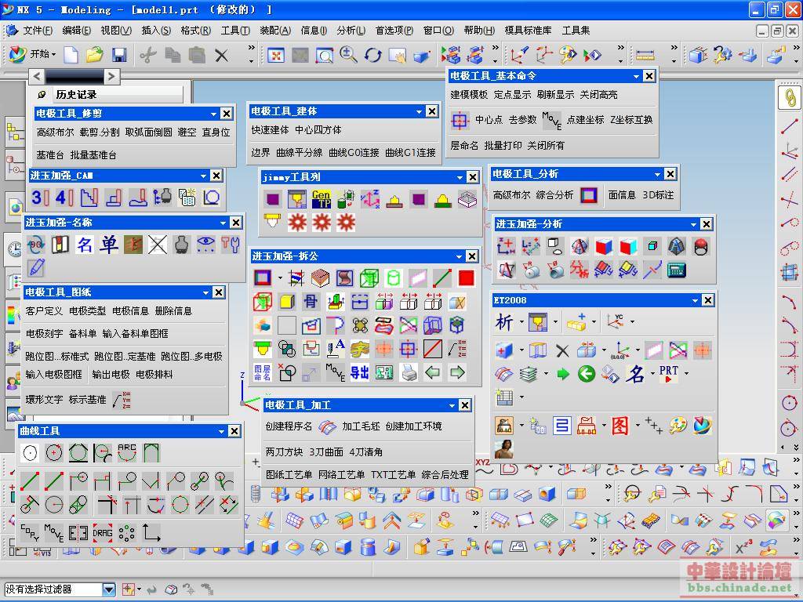Click 建模模板 in 电极工具_基本命令
Screen dimensions: 803x602
469,95
